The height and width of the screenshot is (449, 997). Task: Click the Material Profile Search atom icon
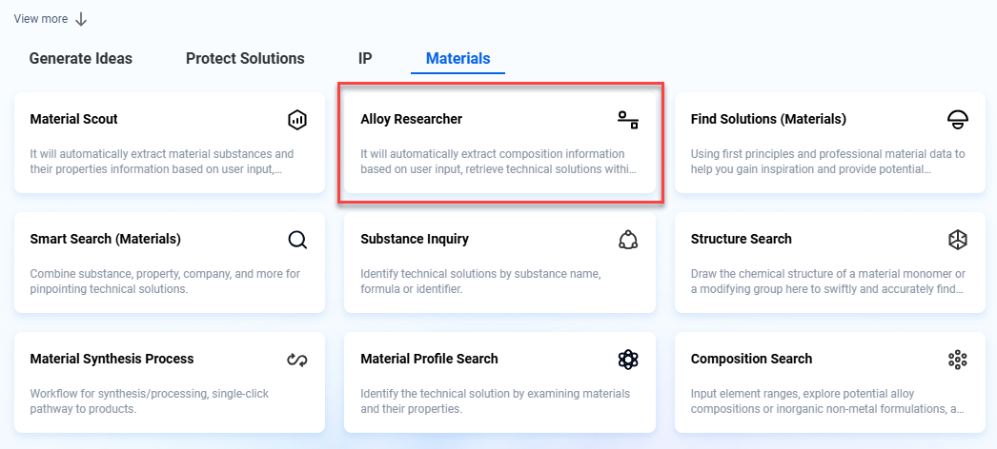(627, 360)
